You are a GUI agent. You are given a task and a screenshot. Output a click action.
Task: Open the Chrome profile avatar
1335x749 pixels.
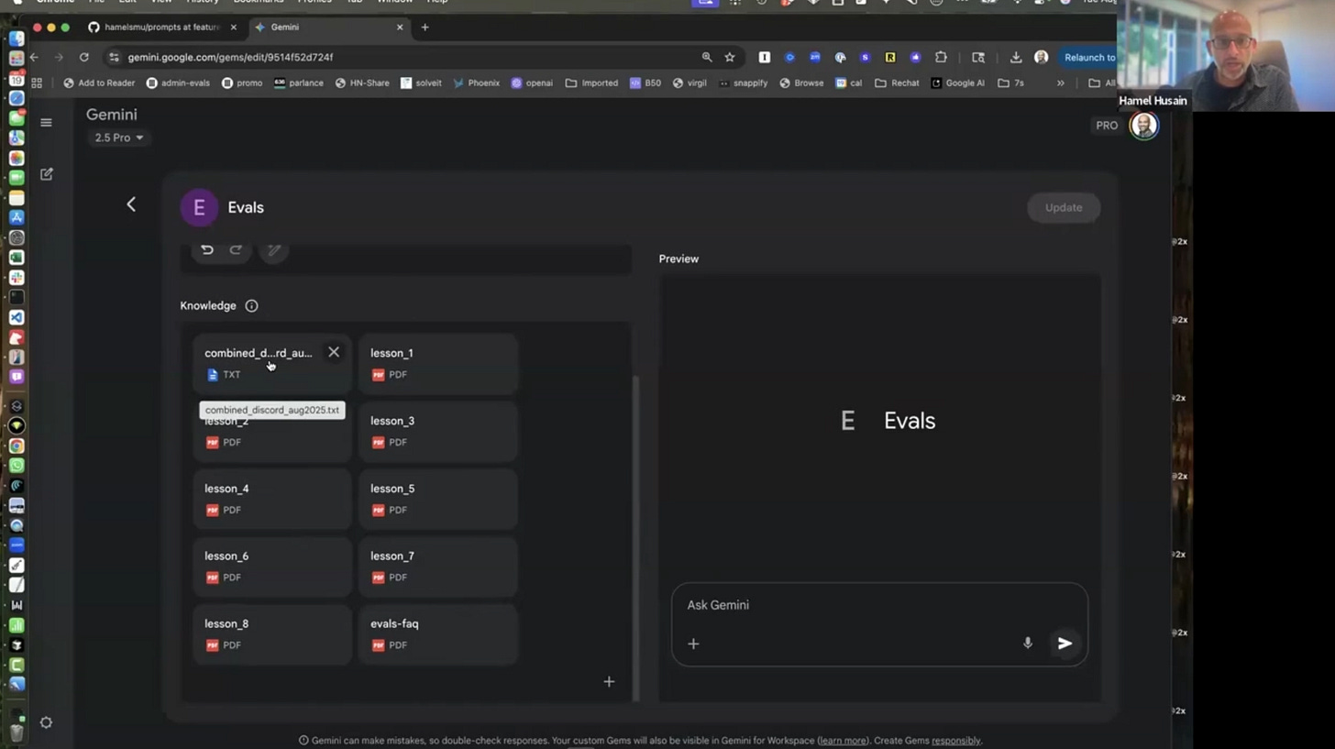pyautogui.click(x=1041, y=57)
